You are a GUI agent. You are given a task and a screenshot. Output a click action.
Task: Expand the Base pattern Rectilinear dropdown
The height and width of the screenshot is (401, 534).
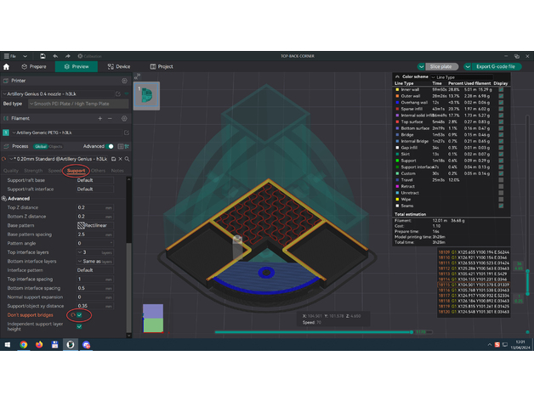[94, 226]
